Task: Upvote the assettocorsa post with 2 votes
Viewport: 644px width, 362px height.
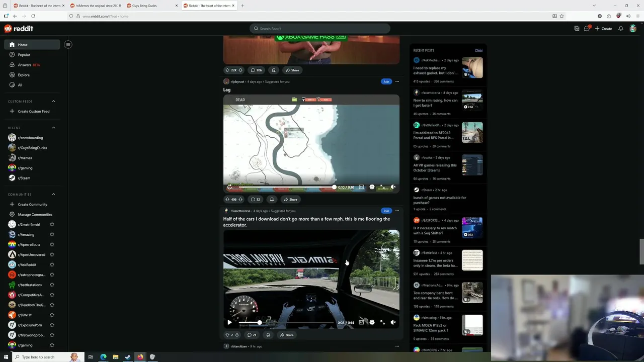Action: (x=227, y=335)
